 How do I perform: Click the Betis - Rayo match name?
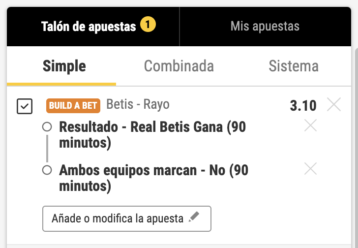pyautogui.click(x=138, y=104)
